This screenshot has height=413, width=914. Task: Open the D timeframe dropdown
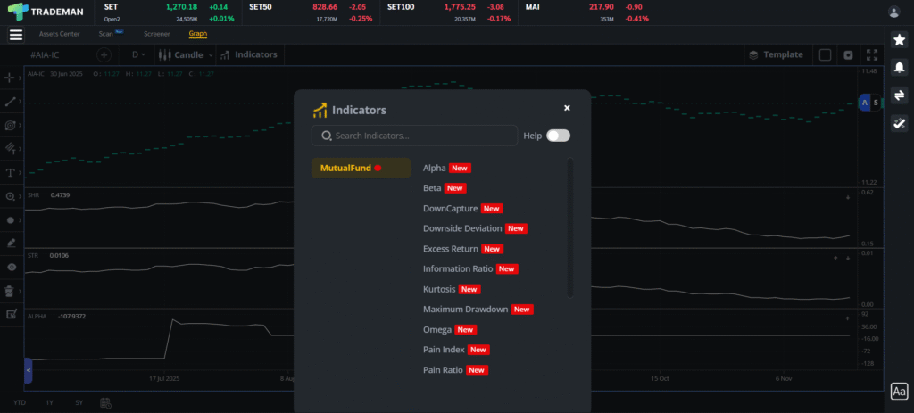(x=140, y=54)
